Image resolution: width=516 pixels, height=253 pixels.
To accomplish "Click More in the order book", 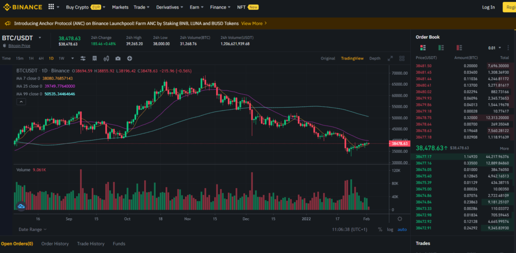I will coord(504,148).
